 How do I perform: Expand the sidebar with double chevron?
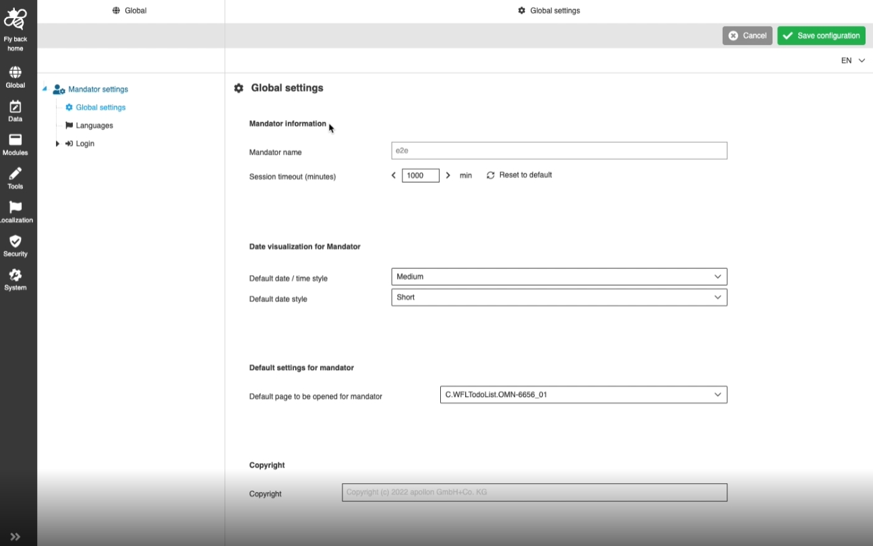coord(15,537)
